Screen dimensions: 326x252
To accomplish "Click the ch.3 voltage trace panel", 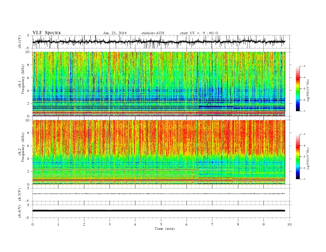I will pos(162,195).
